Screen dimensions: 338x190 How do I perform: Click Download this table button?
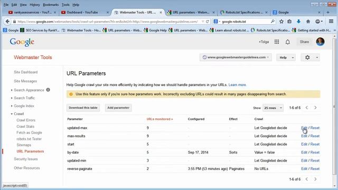[83, 108]
